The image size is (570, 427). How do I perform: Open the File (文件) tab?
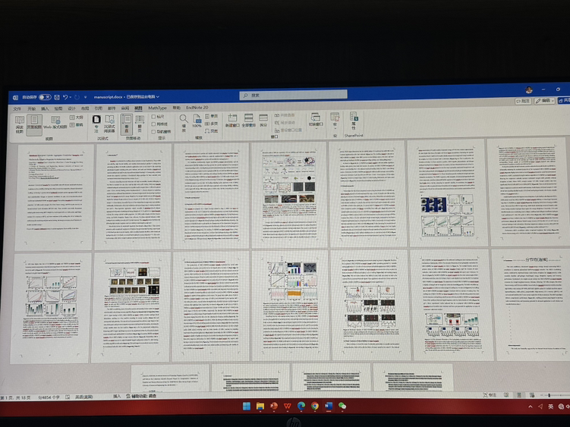coord(17,108)
